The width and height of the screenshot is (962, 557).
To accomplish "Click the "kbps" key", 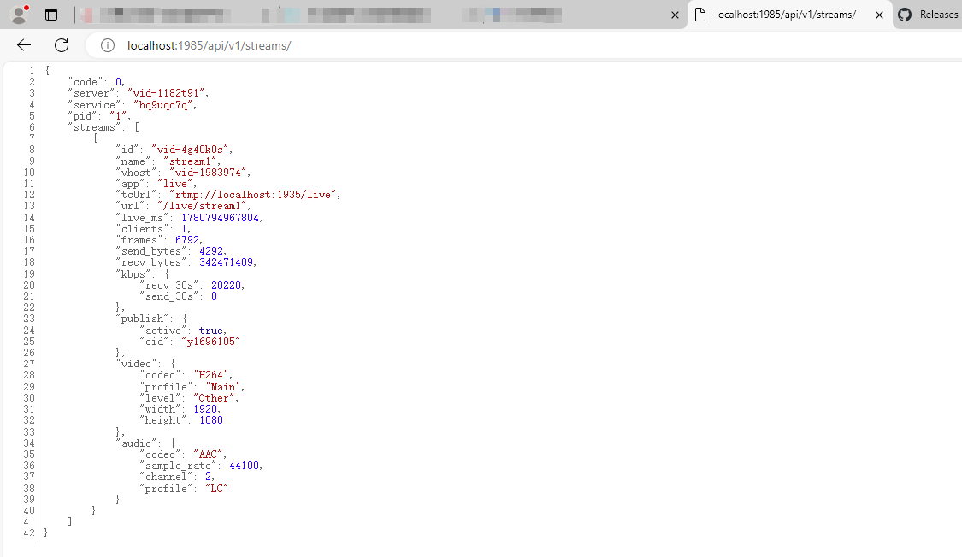I will coord(133,274).
